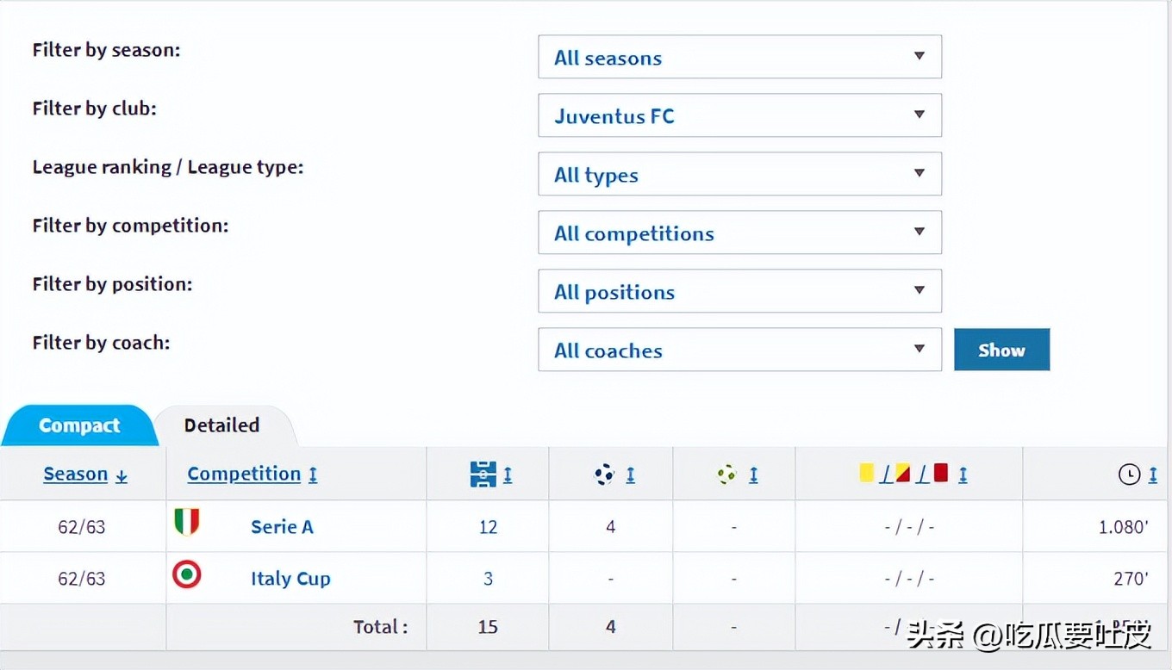Select the Compact tab
Image resolution: width=1172 pixels, height=670 pixels.
tap(79, 425)
